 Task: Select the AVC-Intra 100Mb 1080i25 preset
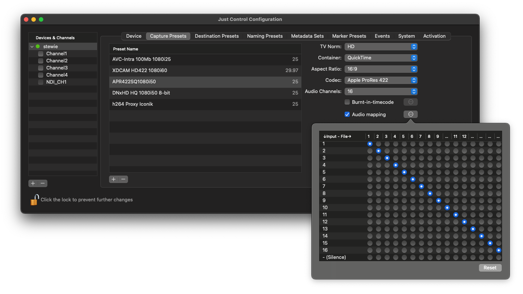tap(205, 59)
